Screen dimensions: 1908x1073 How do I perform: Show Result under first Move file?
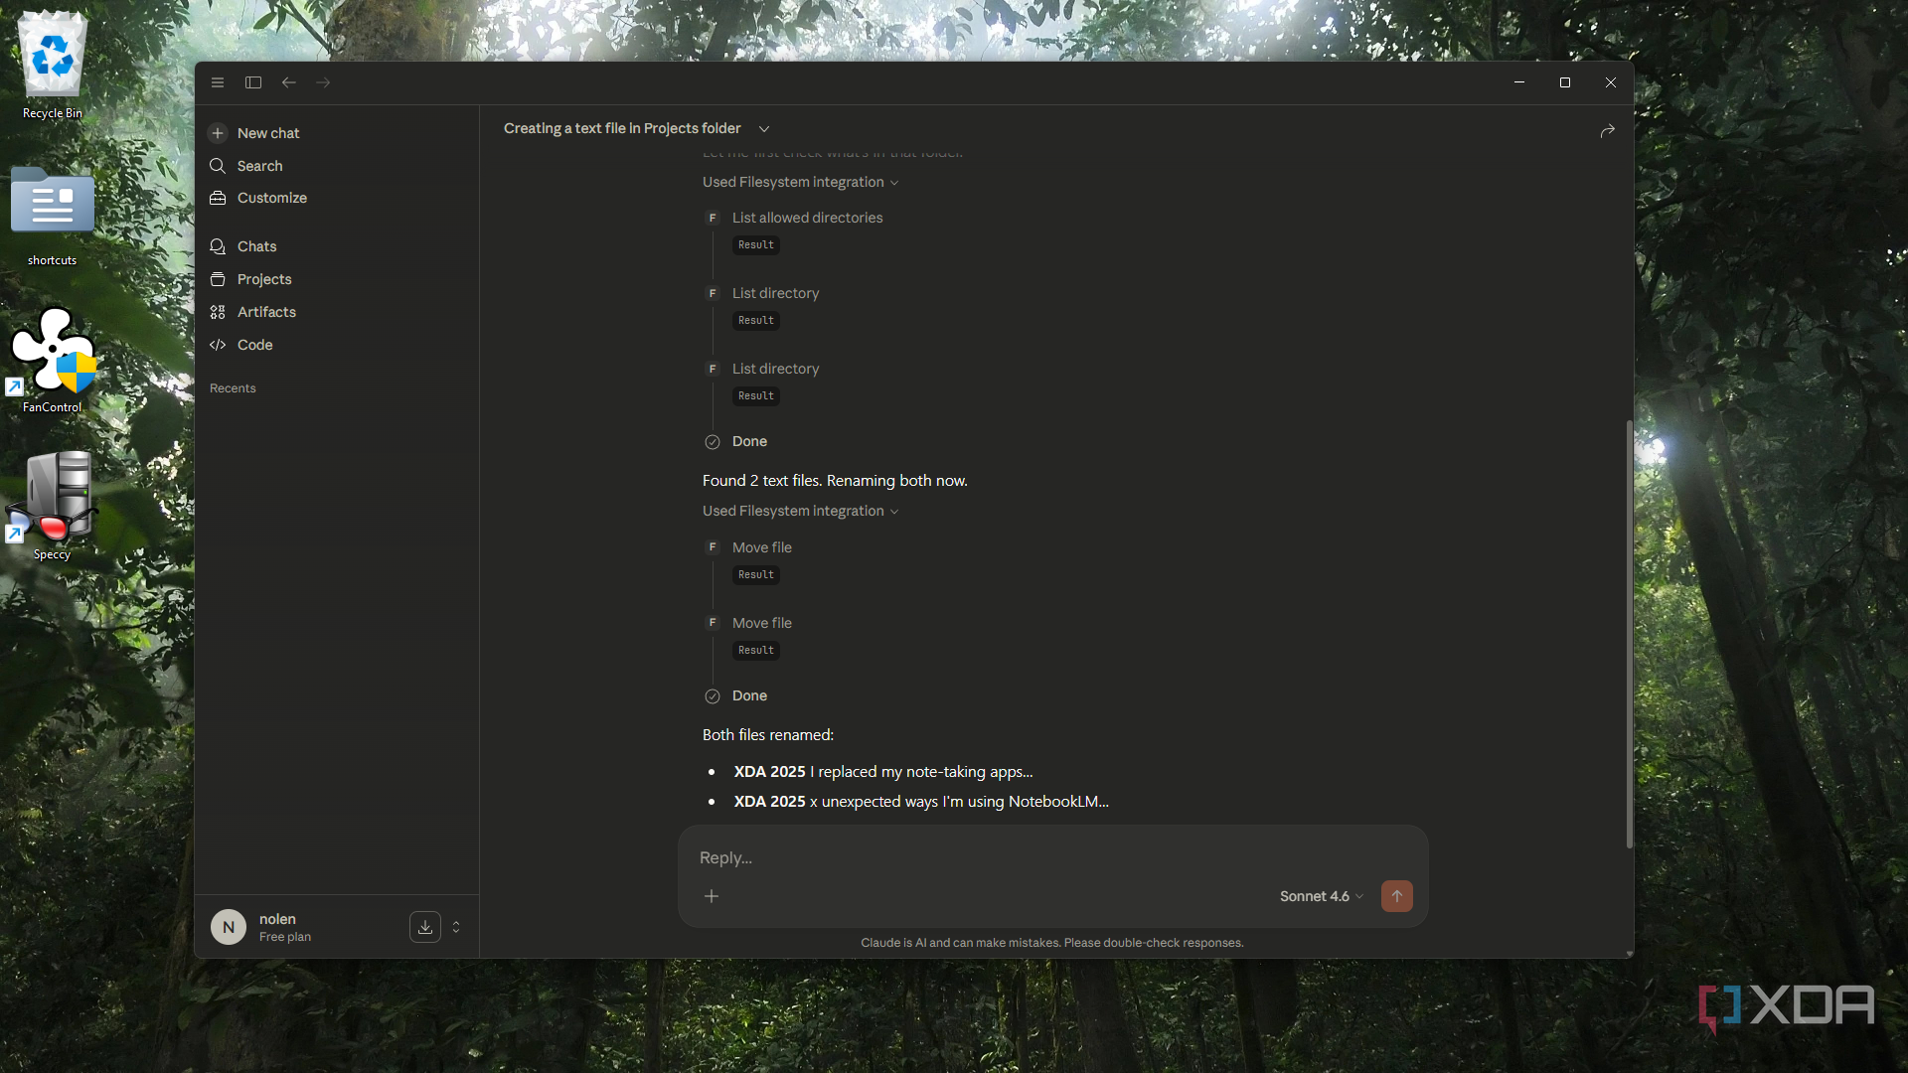click(x=756, y=575)
